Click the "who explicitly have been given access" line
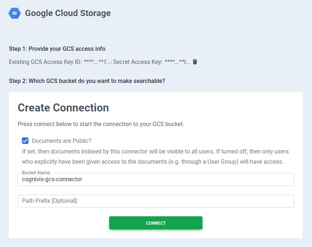Image resolution: width=312 pixels, height=247 pixels. pyautogui.click(x=153, y=161)
